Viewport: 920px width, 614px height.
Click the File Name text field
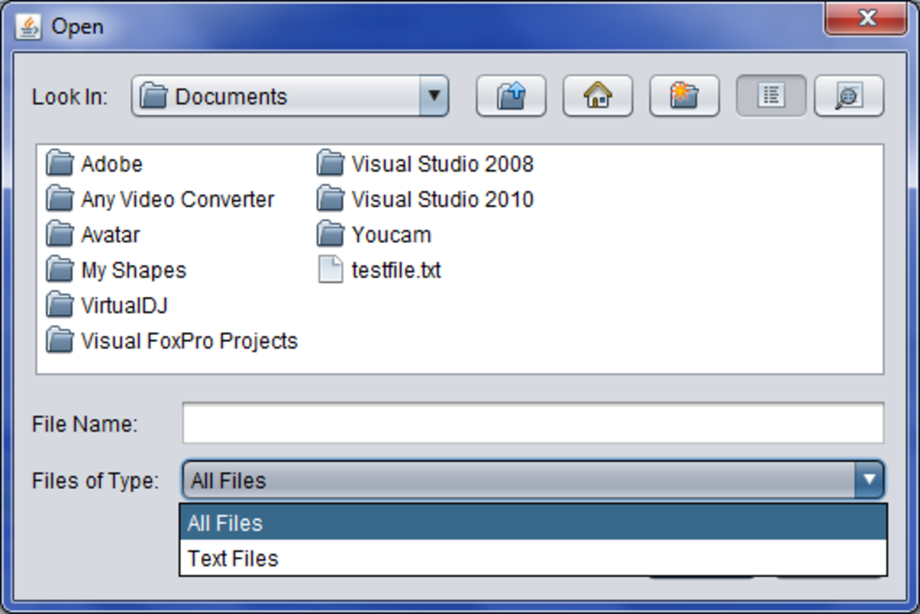tap(532, 423)
